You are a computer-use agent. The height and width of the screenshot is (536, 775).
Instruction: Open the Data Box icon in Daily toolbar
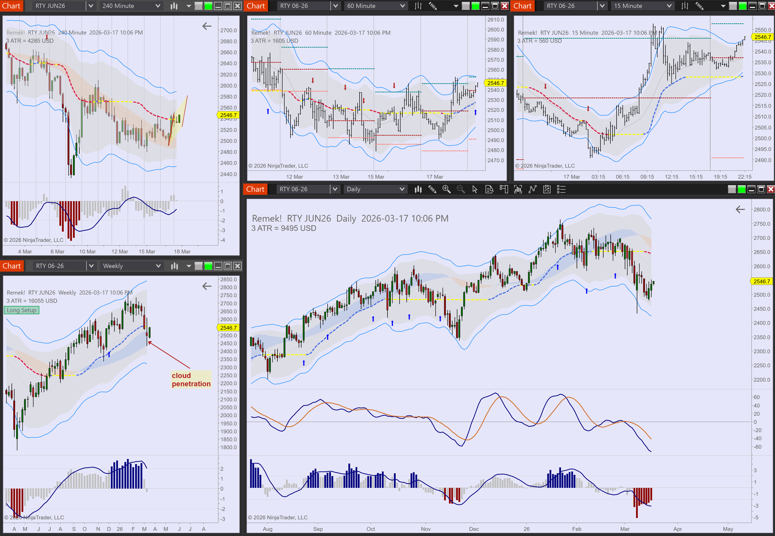click(x=489, y=189)
